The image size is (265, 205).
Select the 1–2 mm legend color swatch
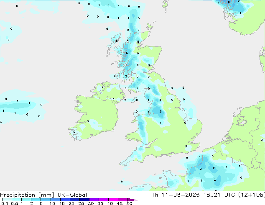coord(26,200)
